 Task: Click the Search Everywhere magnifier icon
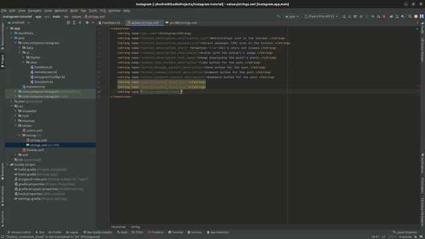[410, 17]
